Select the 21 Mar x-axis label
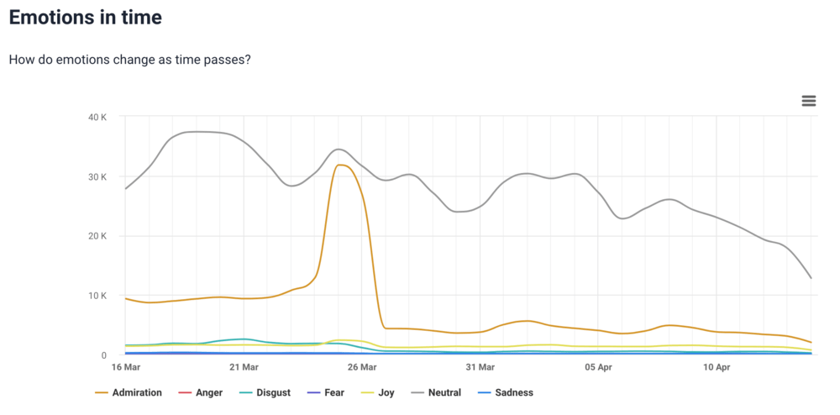Screen dimensions: 840x415 (244, 367)
